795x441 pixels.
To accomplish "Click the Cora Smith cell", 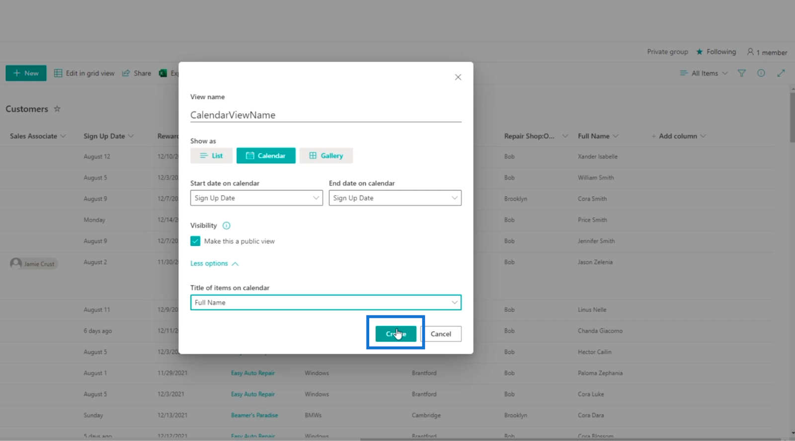I will pos(592,199).
